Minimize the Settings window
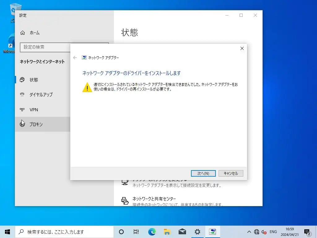Image resolution: width=317 pixels, height=238 pixels. coord(227,15)
